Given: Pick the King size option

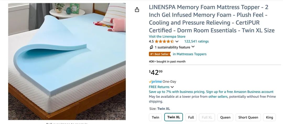Looking at the screenshot, I should [x=269, y=117].
